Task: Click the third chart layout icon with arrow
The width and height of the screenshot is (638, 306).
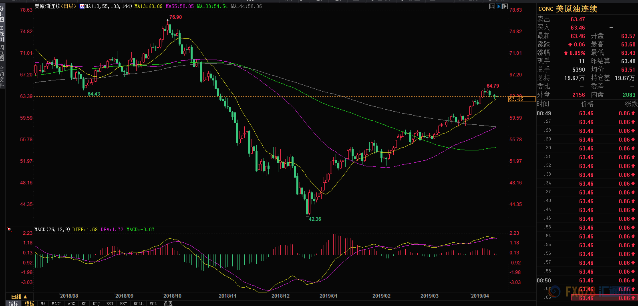Action: [505, 6]
